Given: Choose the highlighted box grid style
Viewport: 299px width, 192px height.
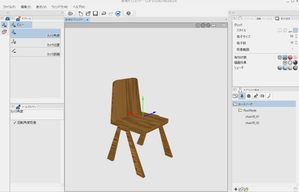Looking at the screenshot, I should click(x=295, y=30).
